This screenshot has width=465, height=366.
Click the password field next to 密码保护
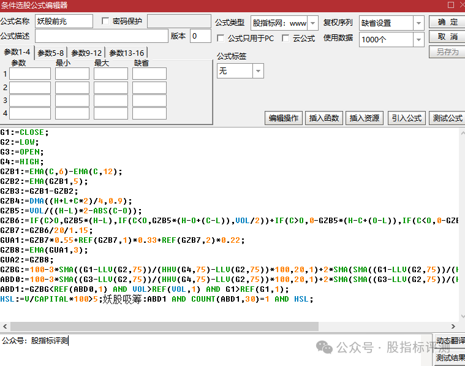pyautogui.click(x=179, y=21)
